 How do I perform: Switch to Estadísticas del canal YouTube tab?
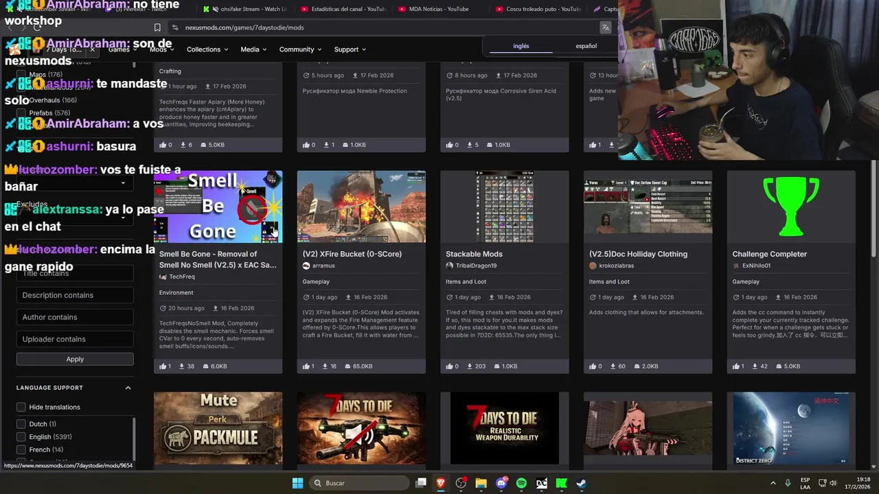[343, 9]
